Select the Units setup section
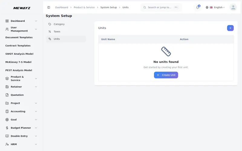This screenshot has width=242, height=151. (66, 39)
